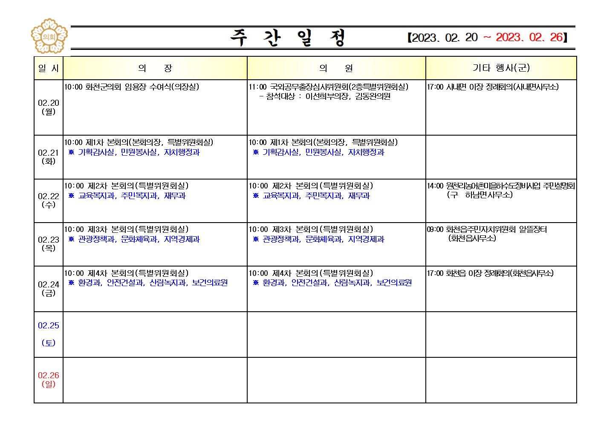The height and width of the screenshot is (423, 598).
Task: Select the 의장 column header
Action: pyautogui.click(x=155, y=68)
